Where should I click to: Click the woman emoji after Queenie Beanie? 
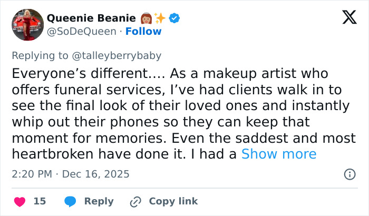tap(147, 18)
